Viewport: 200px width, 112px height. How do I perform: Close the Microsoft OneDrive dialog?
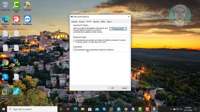pyautogui.click(x=129, y=16)
